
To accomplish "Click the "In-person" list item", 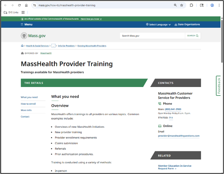I will (x=61, y=171).
